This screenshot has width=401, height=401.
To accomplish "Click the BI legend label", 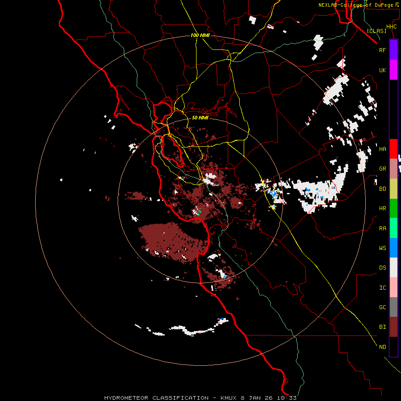I will (382, 327).
